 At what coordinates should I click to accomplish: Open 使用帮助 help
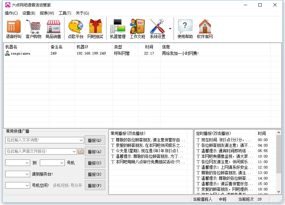[x=185, y=28]
